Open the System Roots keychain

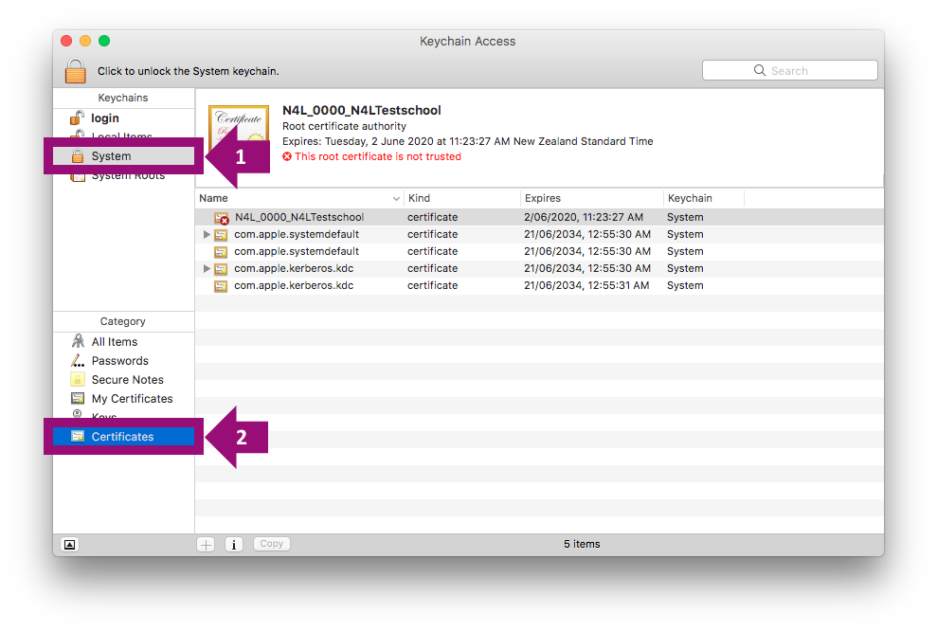pos(127,175)
